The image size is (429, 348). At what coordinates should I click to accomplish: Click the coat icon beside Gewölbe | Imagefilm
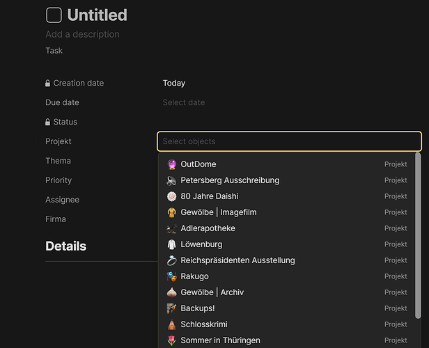click(x=171, y=212)
